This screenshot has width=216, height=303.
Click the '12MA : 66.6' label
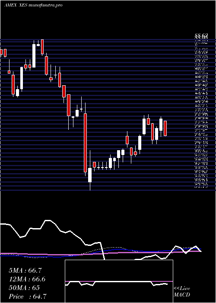click(x=28, y=279)
